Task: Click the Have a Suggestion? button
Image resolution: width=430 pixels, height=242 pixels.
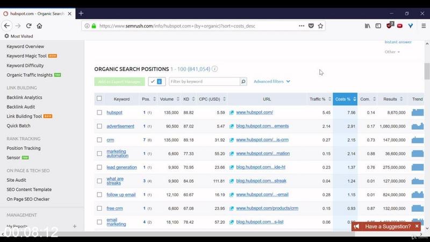Action: tap(386, 226)
